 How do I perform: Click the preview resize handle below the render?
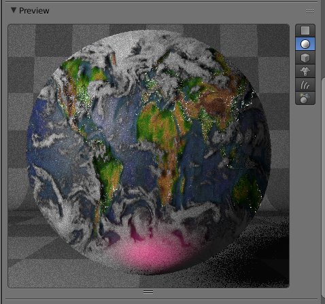coord(148,292)
